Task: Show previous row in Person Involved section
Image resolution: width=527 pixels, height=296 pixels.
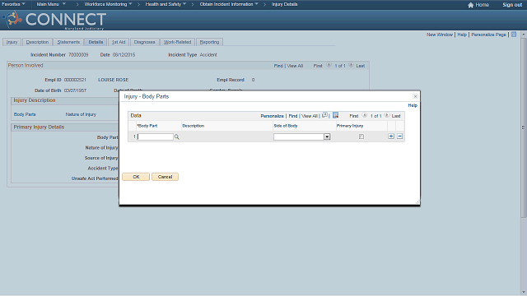Action: pos(329,65)
